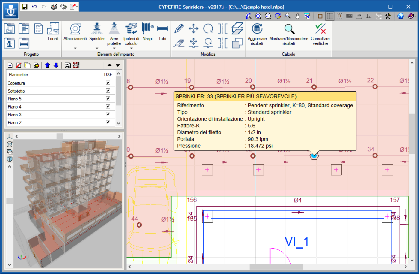
Task: Click the drawing area's horizontal scrollbar thumb
Action: pos(276,267)
